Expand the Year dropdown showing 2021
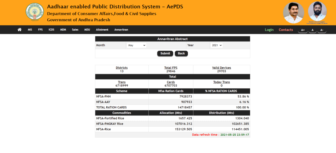Viewport: 336px width, 153px height. 217,45
